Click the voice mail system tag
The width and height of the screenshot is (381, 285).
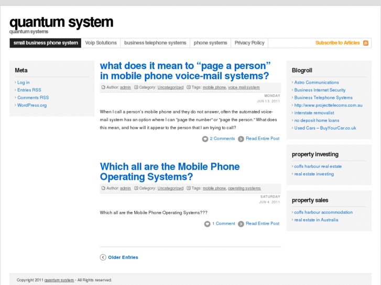[x=244, y=87]
